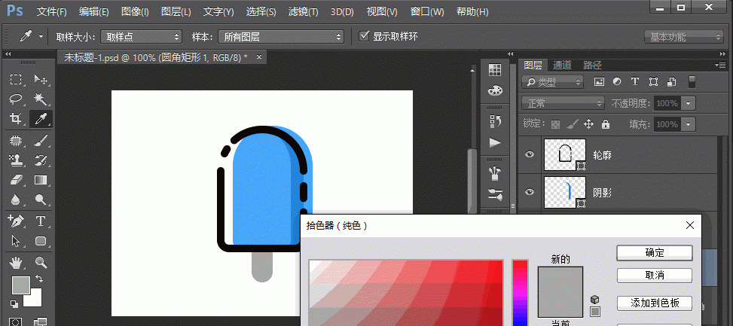Expand the 正常 blend mode dropdown

point(563,103)
